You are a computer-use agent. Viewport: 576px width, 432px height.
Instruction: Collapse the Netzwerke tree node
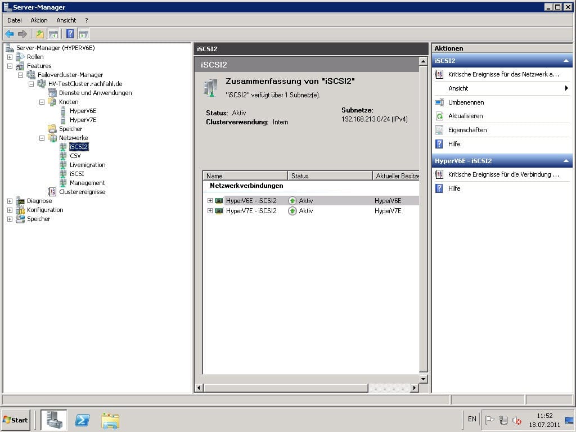click(x=42, y=138)
